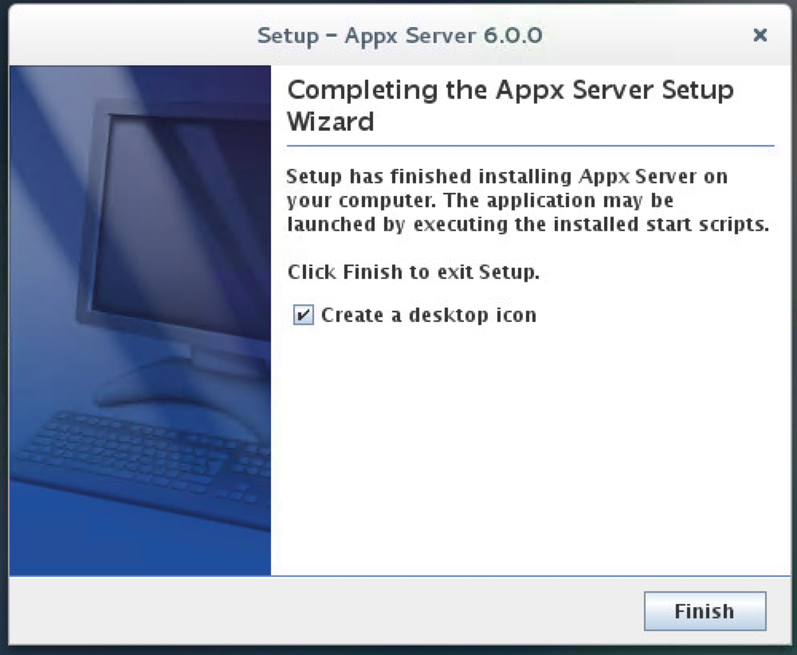The width and height of the screenshot is (797, 655).
Task: Click the blue separator line under the heading
Action: pos(530,147)
